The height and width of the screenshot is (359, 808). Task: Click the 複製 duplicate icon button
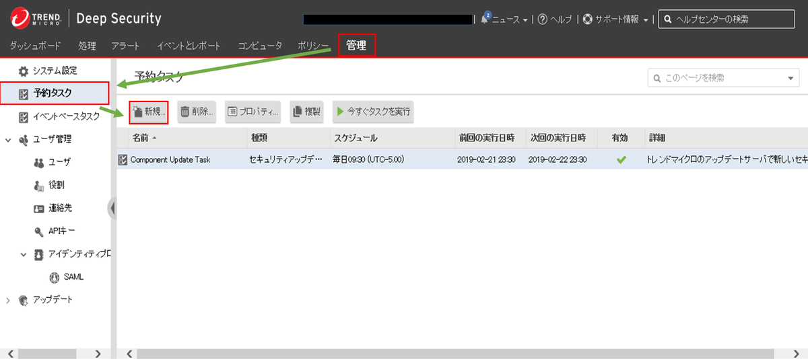point(298,112)
